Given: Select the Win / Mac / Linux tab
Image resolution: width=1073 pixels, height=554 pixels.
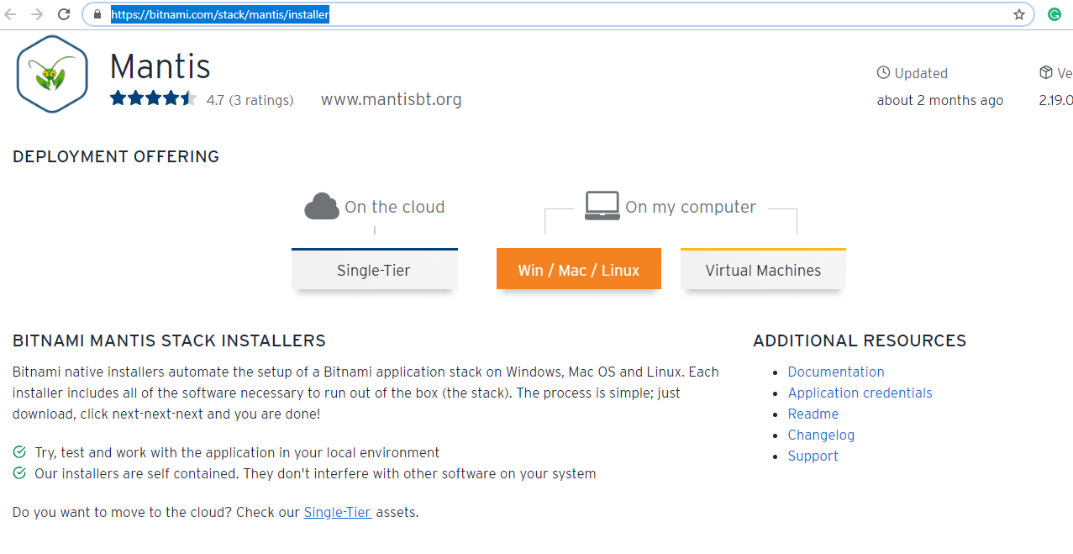Looking at the screenshot, I should point(579,269).
